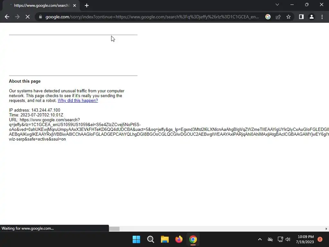The image size is (329, 247).
Task: Click the horizontal scrollbar thumb
Action: tap(114, 229)
